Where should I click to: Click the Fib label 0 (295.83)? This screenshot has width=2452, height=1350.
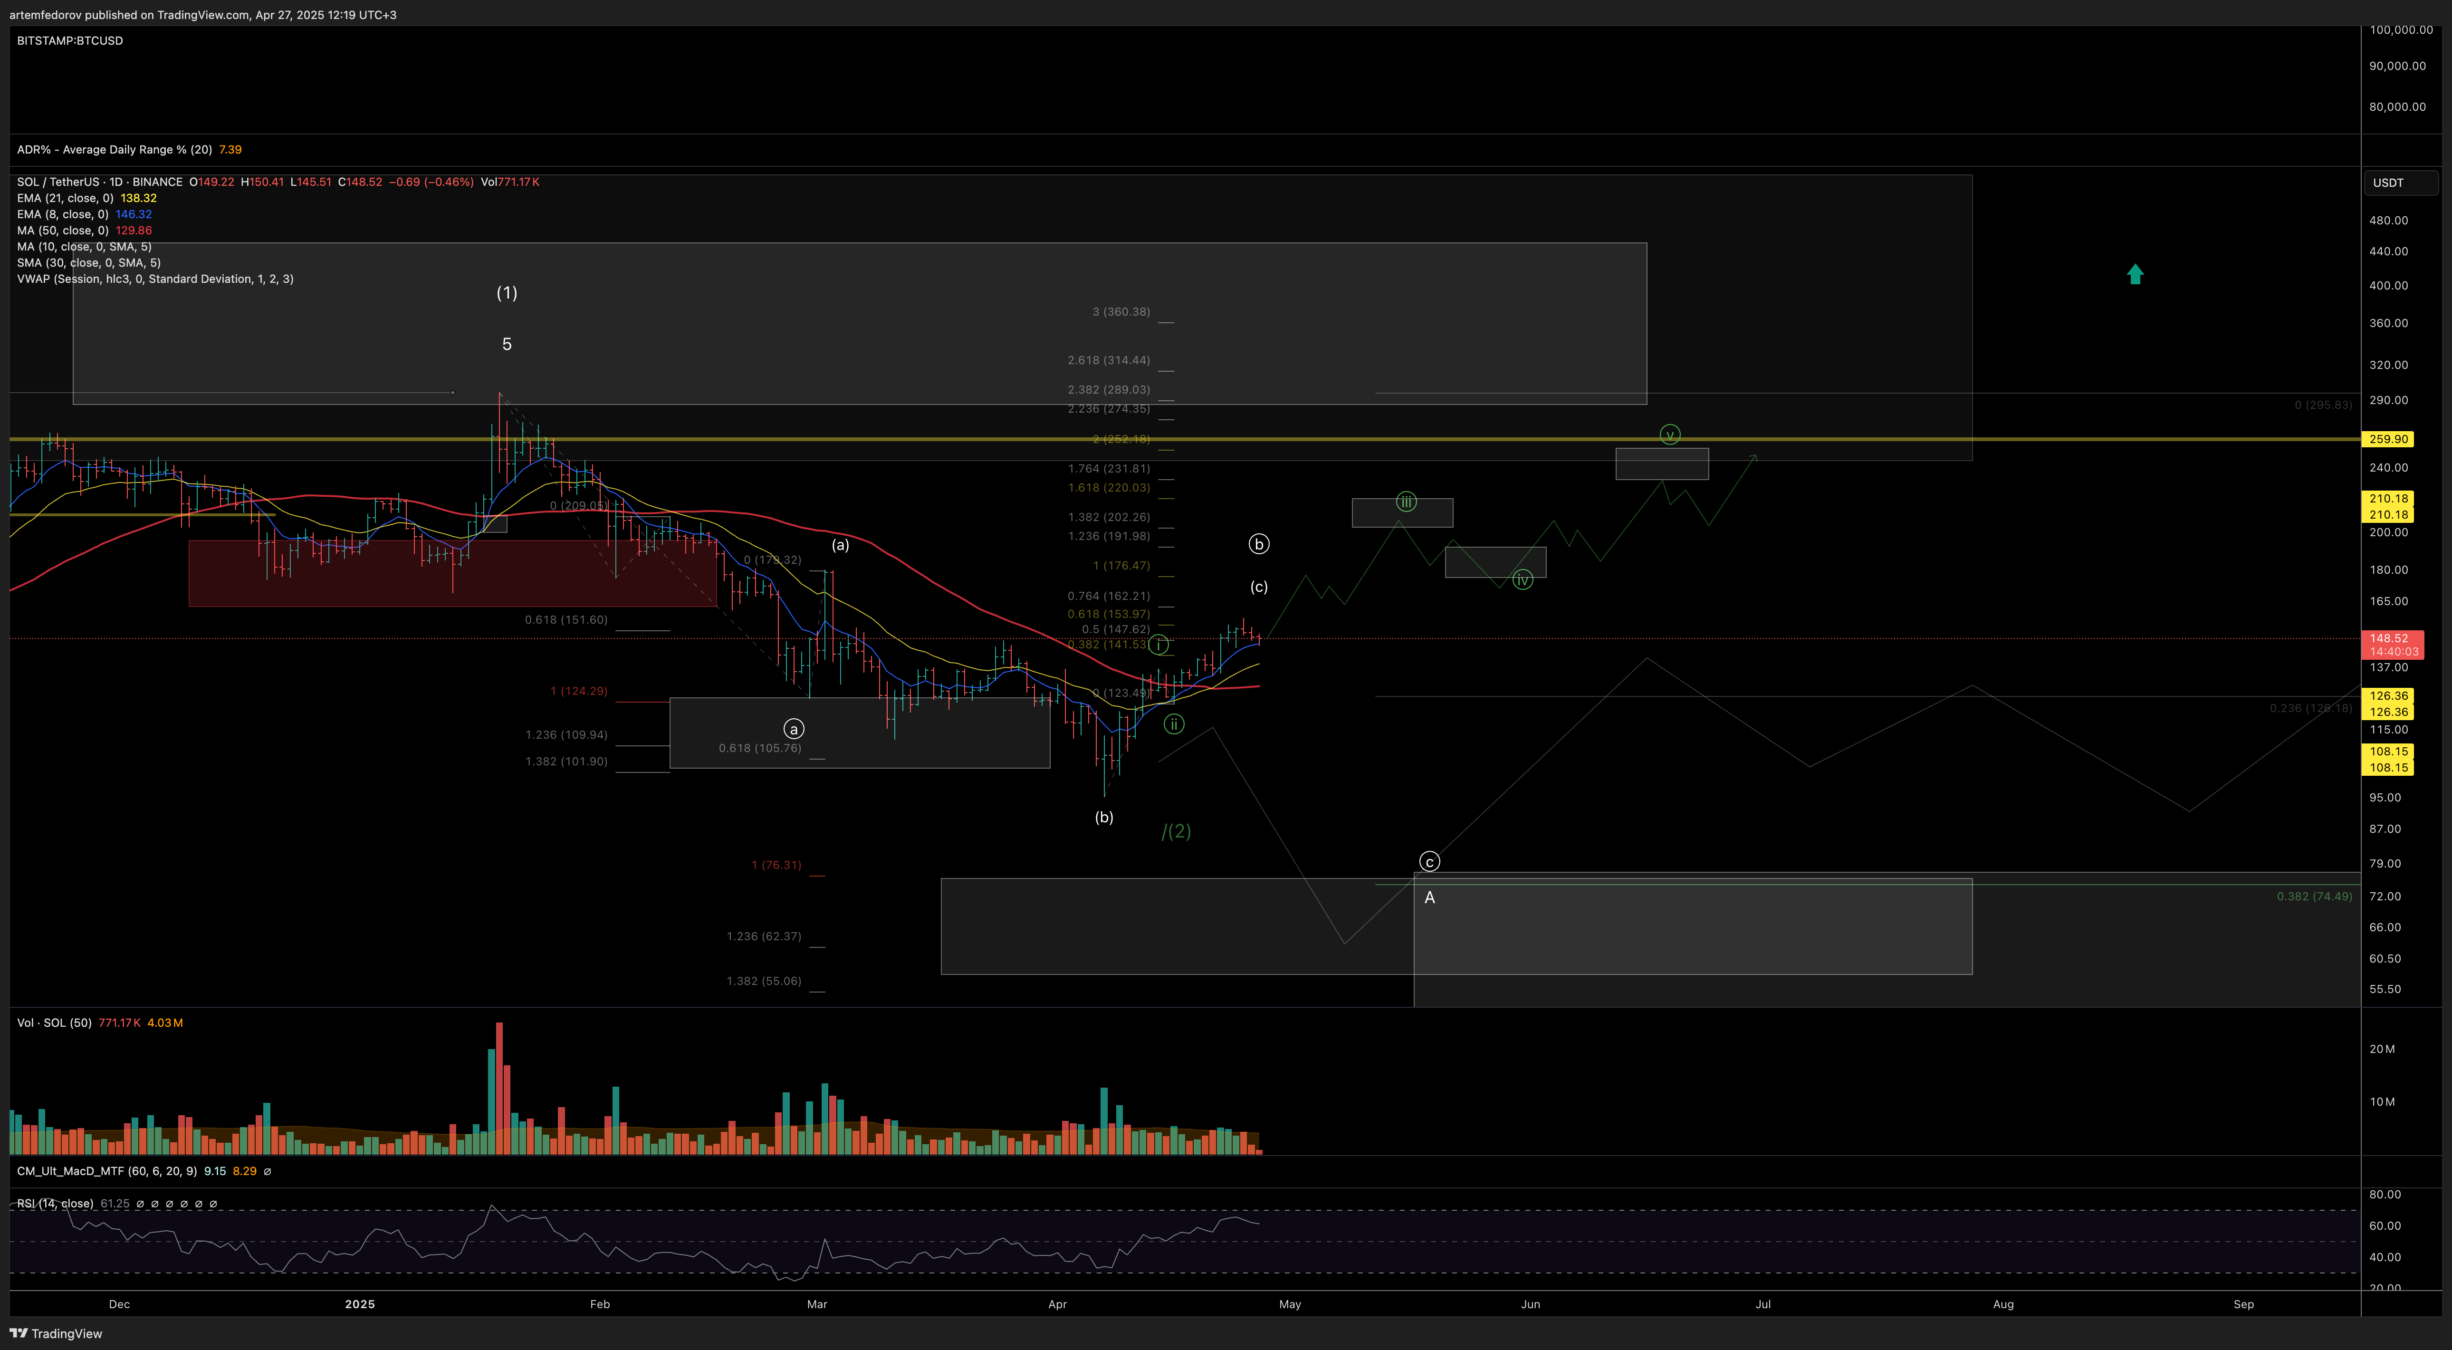2323,405
